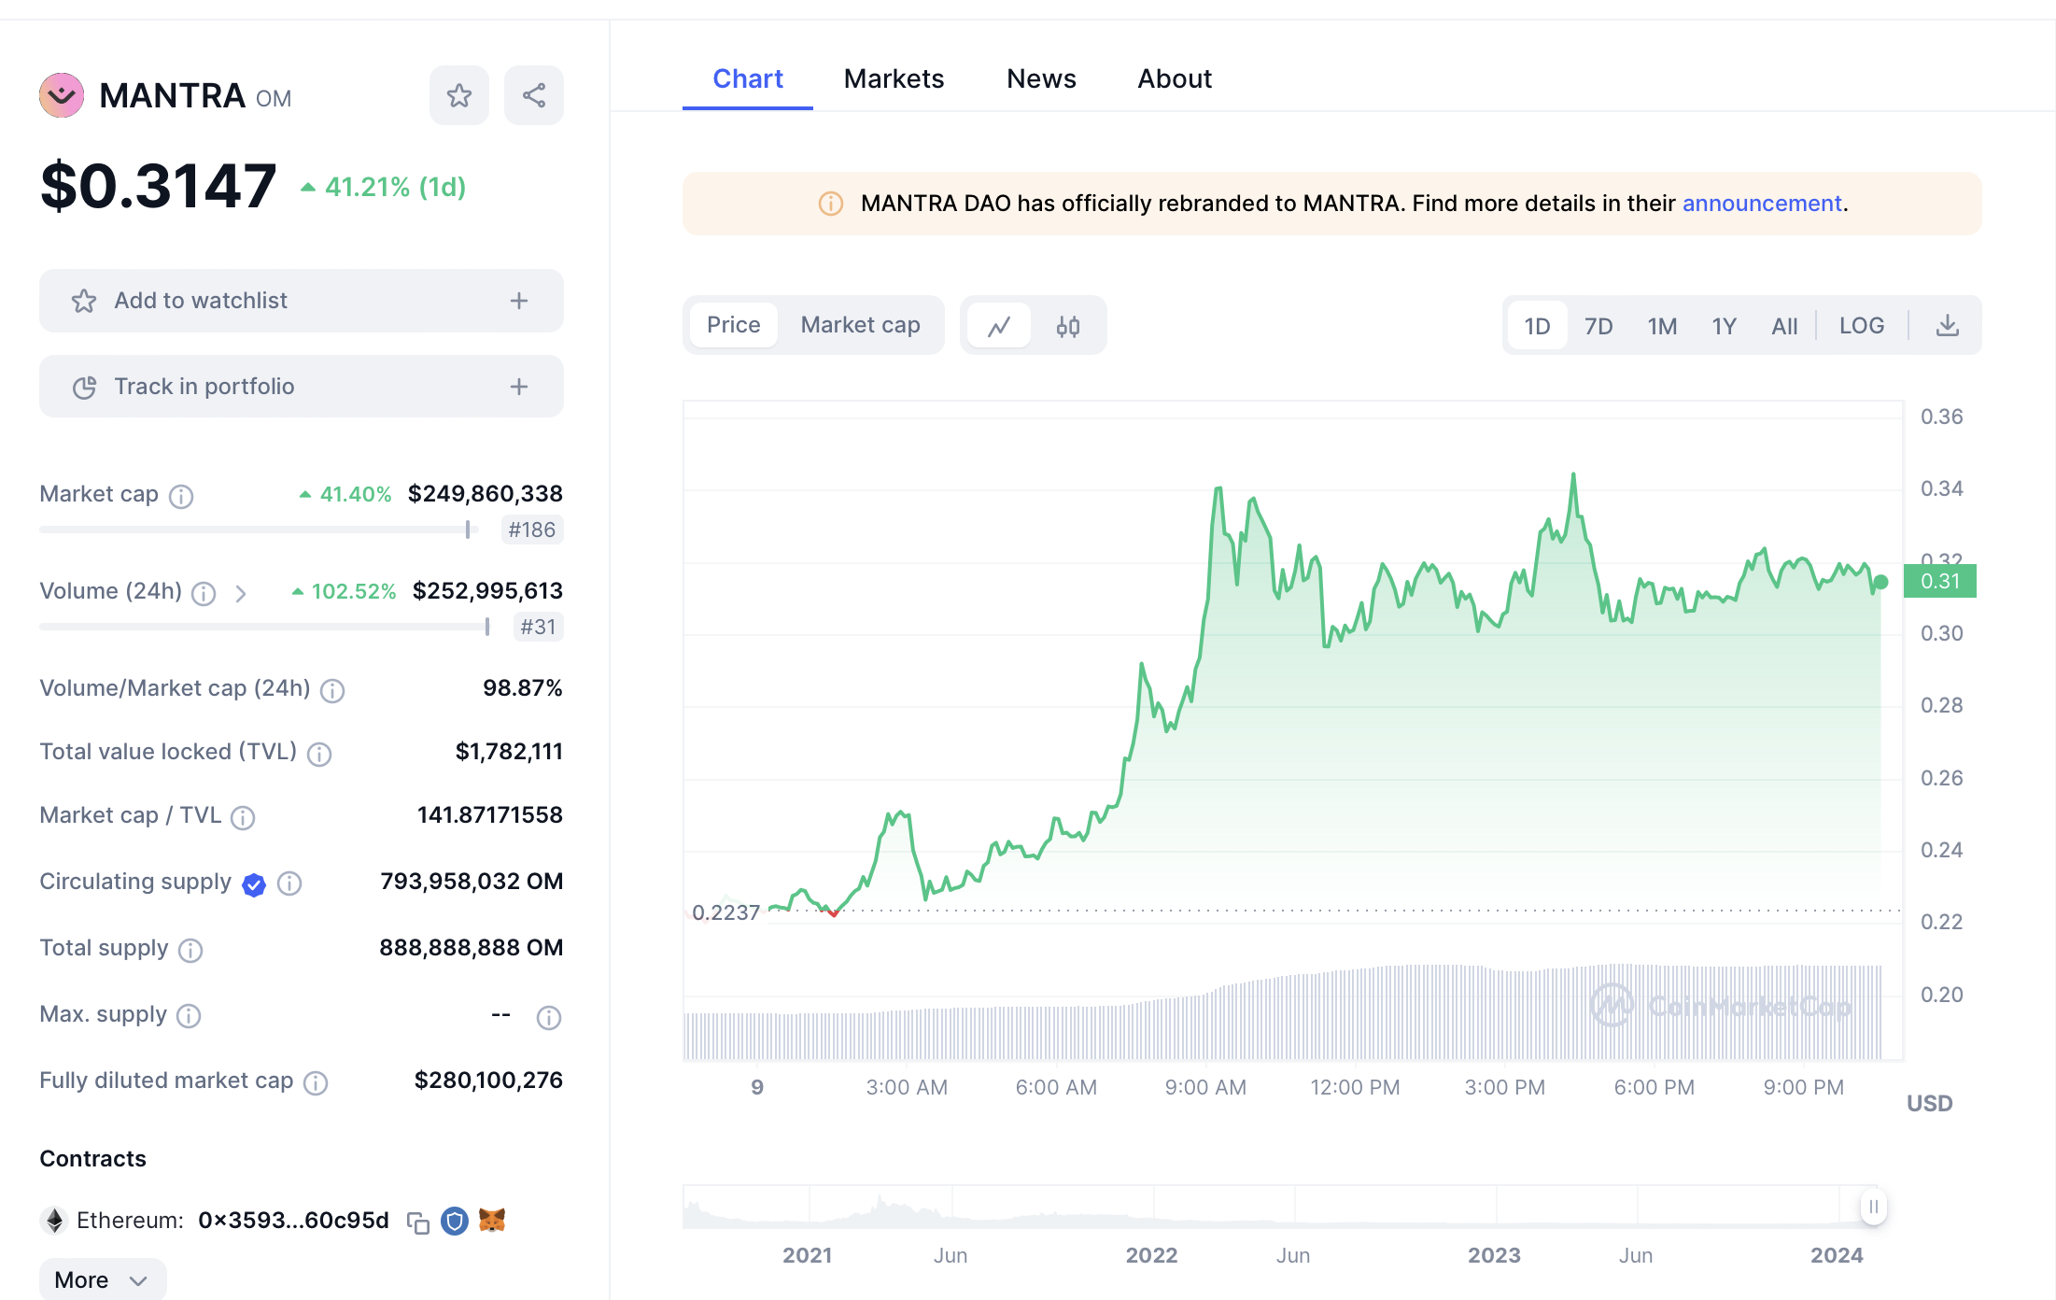
Task: Expand Volume (24h) details chevron
Action: pos(241,593)
